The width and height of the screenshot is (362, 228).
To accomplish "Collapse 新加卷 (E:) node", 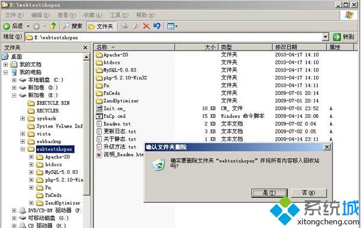I will coord(14,95).
